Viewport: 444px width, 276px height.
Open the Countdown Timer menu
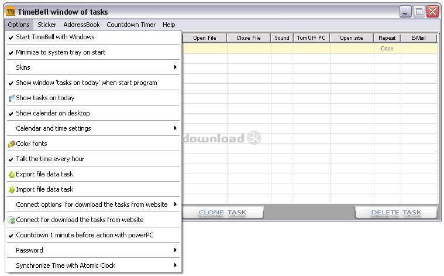[x=131, y=25]
